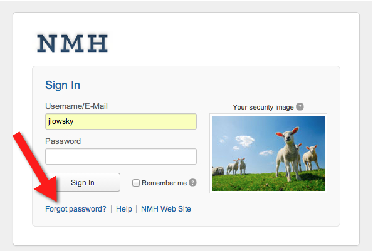Click the Sign In button
Screen dimensions: 373x251
pyautogui.click(x=83, y=182)
